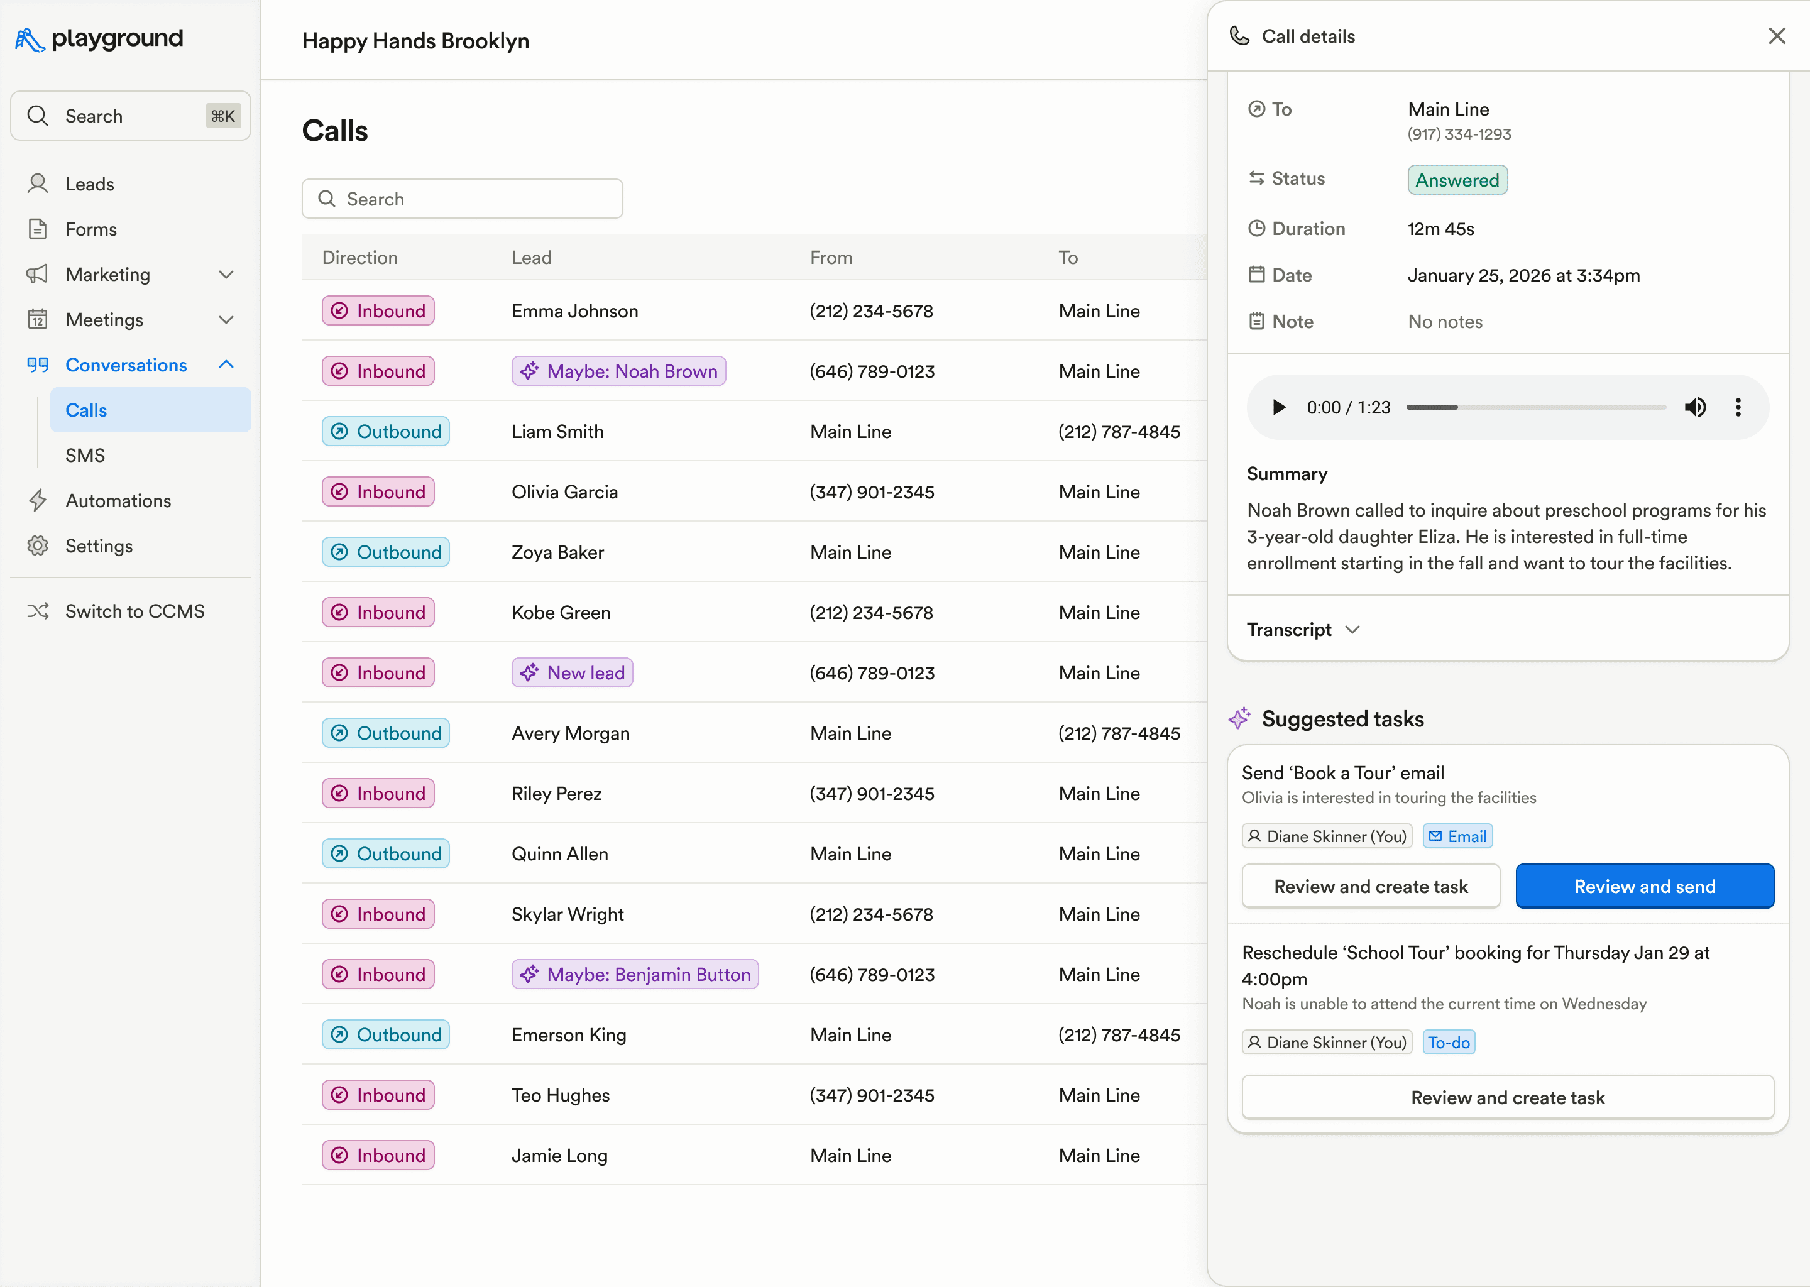This screenshot has height=1287, width=1810.
Task: Open Settings gear icon
Action: tap(38, 545)
